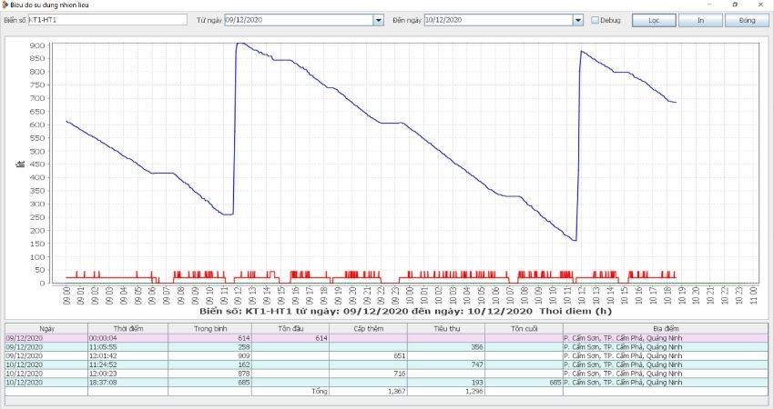Screen dimensions: 774x409
Task: Select the row with time 12:00:23
Action: point(386,374)
